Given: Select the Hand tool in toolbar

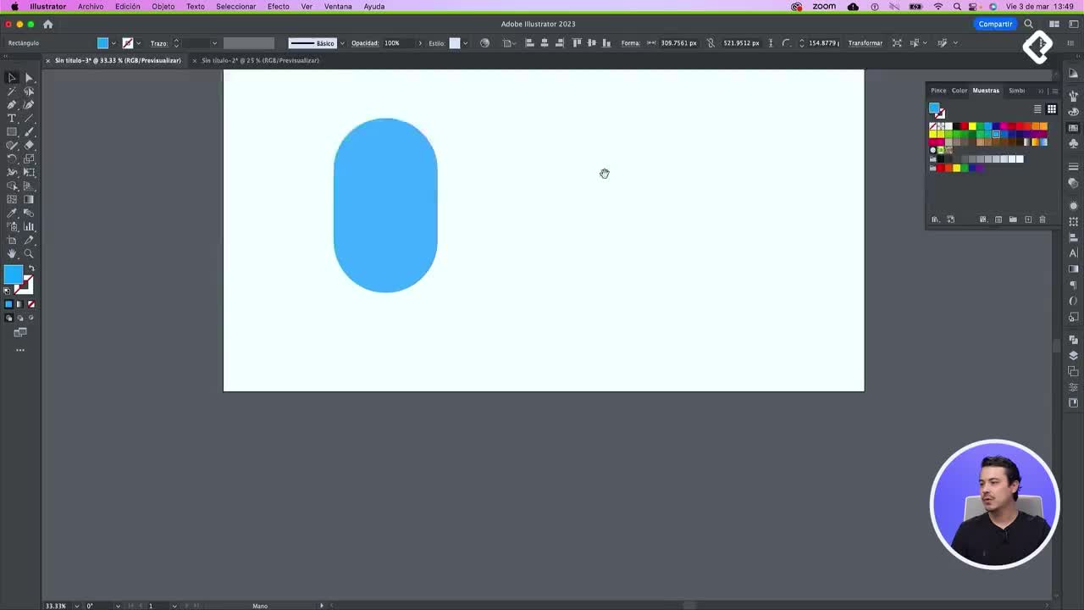Looking at the screenshot, I should click(x=12, y=254).
